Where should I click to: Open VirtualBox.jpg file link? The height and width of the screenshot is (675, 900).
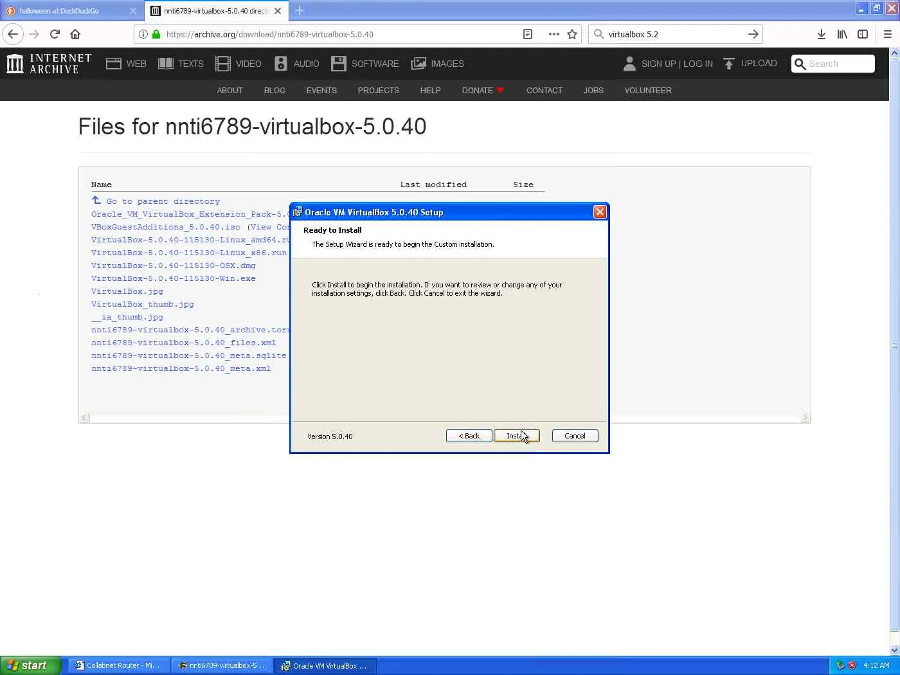click(x=127, y=291)
